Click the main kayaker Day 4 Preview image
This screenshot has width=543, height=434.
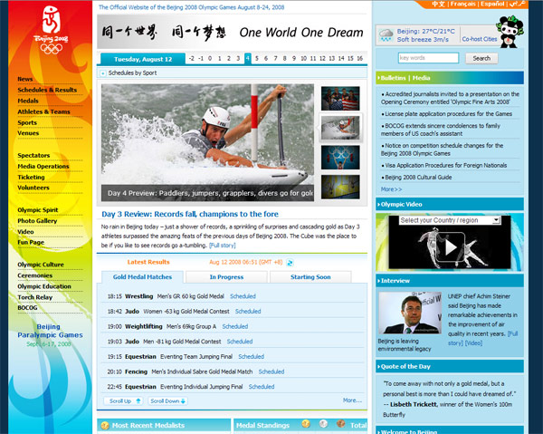coord(207,142)
